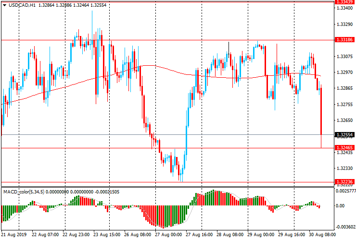The image size is (356, 240).
Task: Select the 1.33400 price scale value
Action: 345,8
